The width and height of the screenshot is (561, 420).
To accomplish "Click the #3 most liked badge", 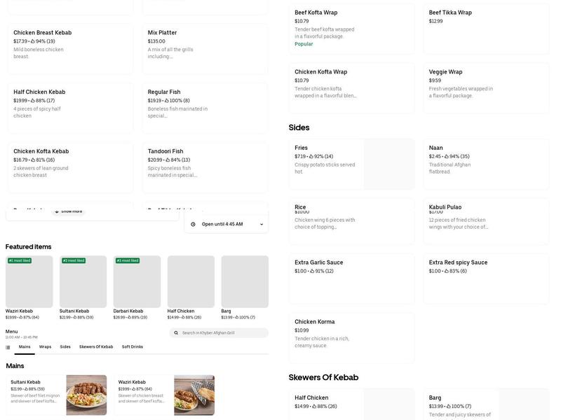I will point(128,260).
